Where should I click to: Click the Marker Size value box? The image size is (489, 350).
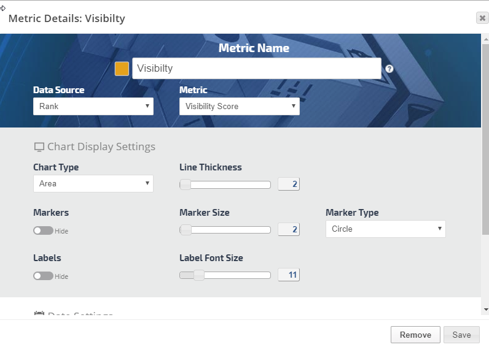pos(289,230)
